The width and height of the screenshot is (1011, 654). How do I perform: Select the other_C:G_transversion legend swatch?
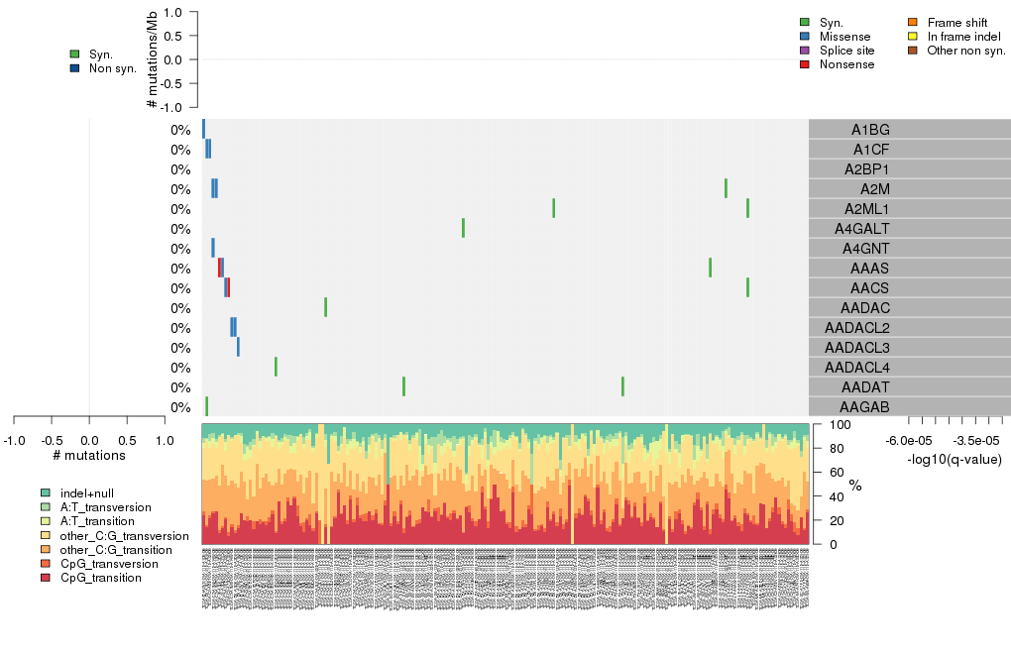point(46,535)
